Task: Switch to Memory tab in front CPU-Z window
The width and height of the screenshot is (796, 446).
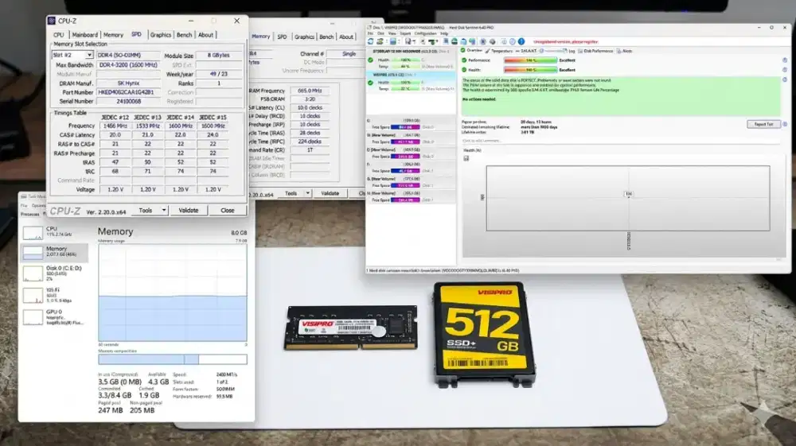Action: pyautogui.click(x=113, y=35)
